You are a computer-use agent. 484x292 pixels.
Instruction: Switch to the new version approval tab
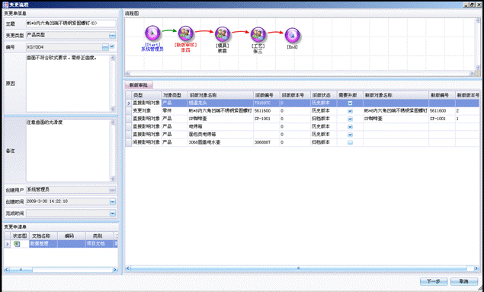[x=138, y=85]
